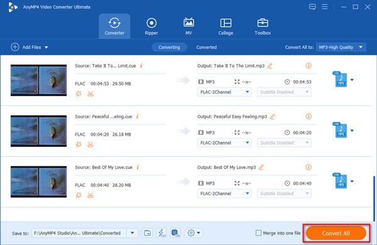
Task: Switch to the Converting tab
Action: [x=169, y=47]
